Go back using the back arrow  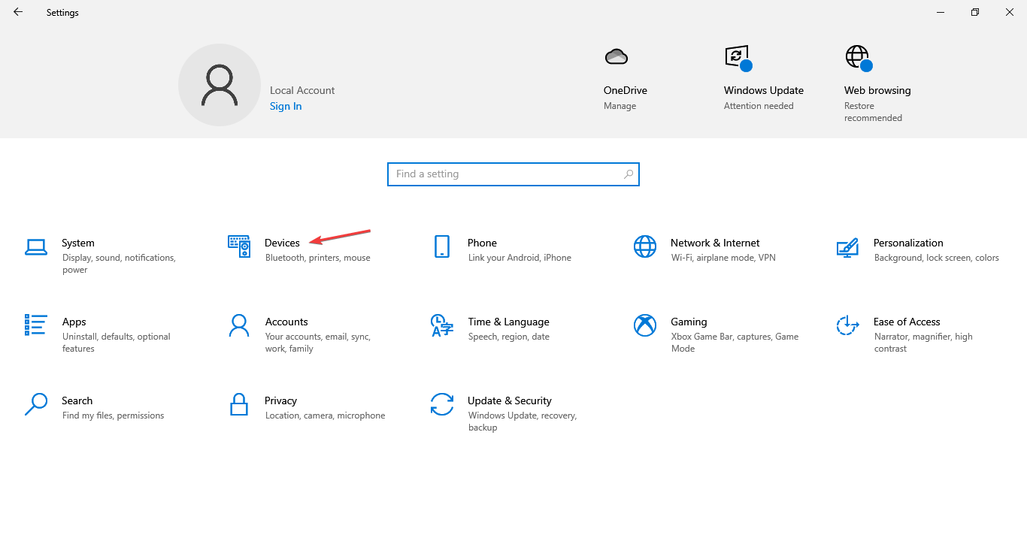pos(18,12)
